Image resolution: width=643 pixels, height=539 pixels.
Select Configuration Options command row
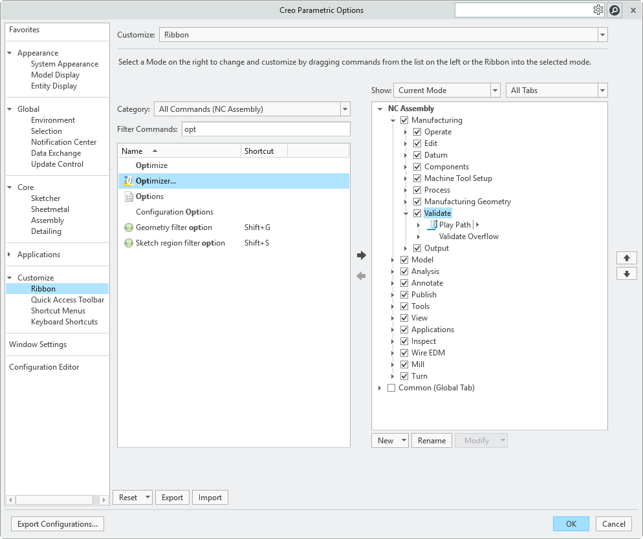coord(234,212)
